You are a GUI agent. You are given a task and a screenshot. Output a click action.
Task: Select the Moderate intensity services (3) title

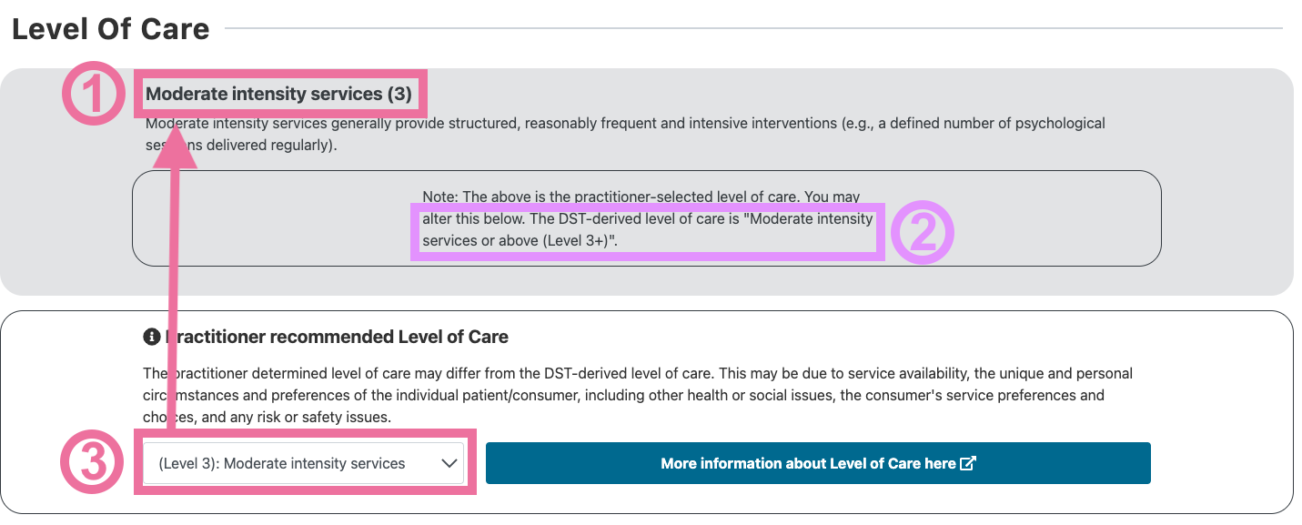pos(278,94)
